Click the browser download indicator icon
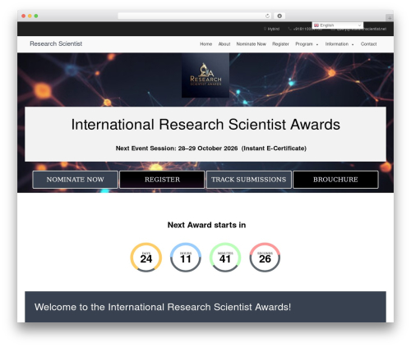 279,16
